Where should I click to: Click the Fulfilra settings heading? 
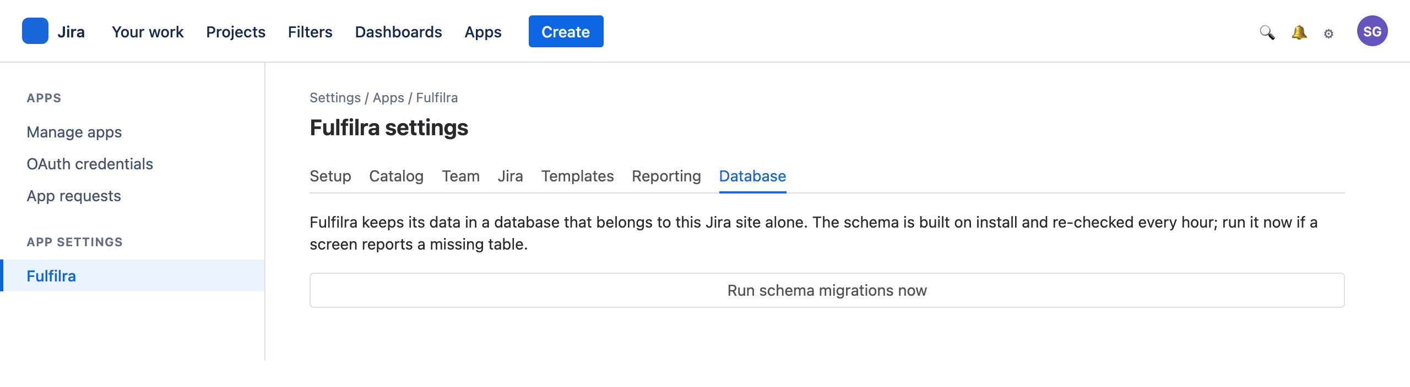389,128
